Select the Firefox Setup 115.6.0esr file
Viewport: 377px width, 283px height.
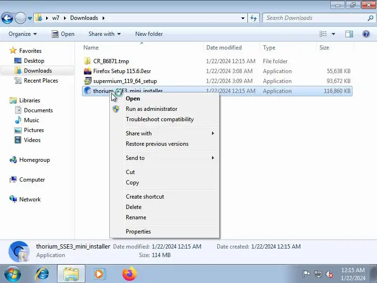(x=122, y=71)
